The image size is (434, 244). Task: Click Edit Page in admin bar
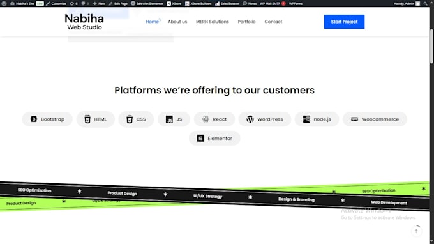118,4
